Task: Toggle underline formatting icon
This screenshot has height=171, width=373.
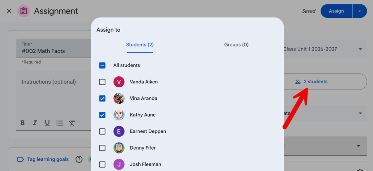Action: click(47, 123)
